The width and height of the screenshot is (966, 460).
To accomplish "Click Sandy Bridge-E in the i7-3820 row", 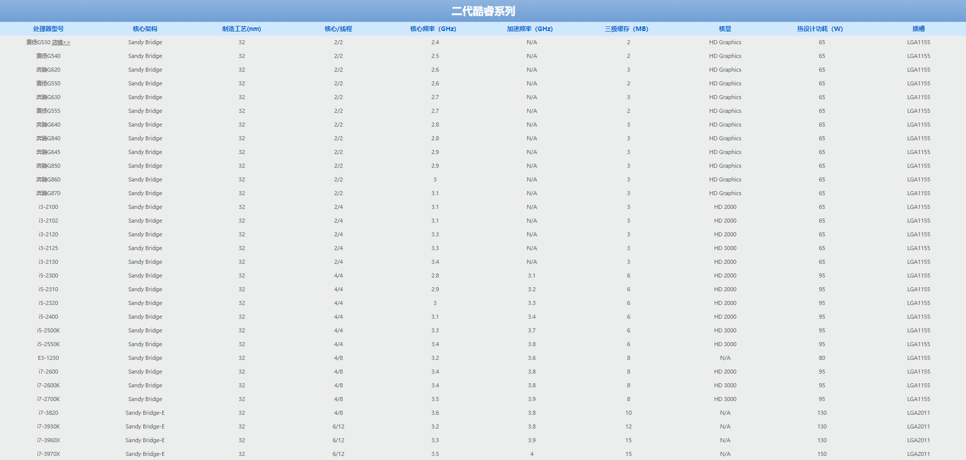I will tap(145, 413).
